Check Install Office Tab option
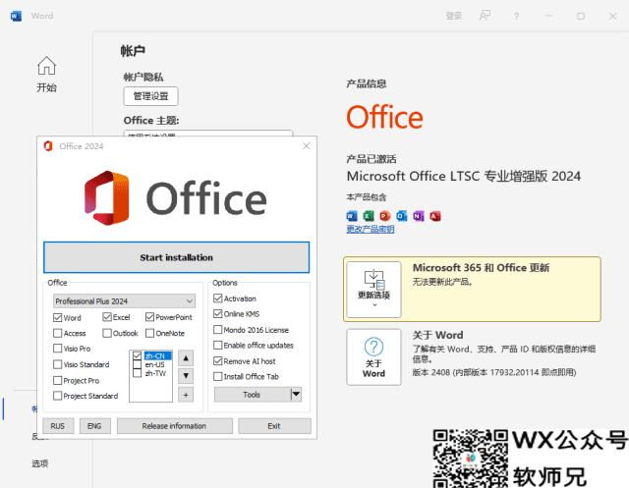629x488 pixels. [218, 377]
